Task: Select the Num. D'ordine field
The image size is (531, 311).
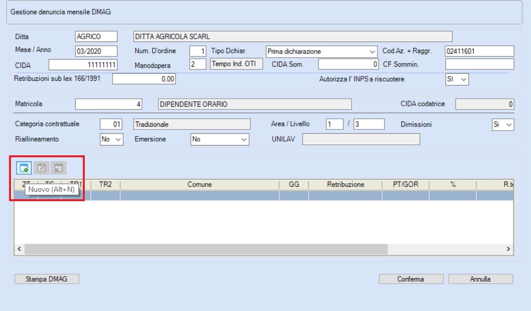Action: pyautogui.click(x=198, y=51)
